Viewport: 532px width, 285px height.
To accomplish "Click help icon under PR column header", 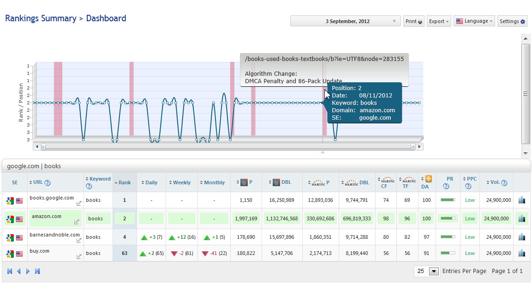I will 446,187.
